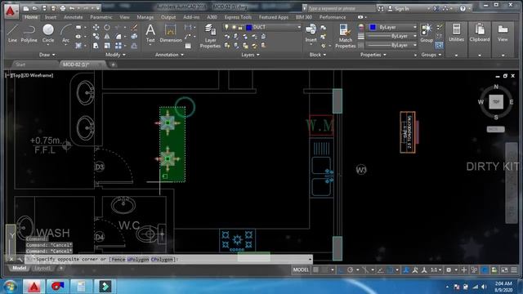Switch to the Layout1 tab
This screenshot has width=523, height=294.
coord(42,268)
